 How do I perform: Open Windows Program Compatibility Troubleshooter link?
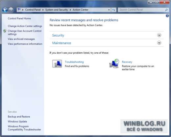(24, 128)
